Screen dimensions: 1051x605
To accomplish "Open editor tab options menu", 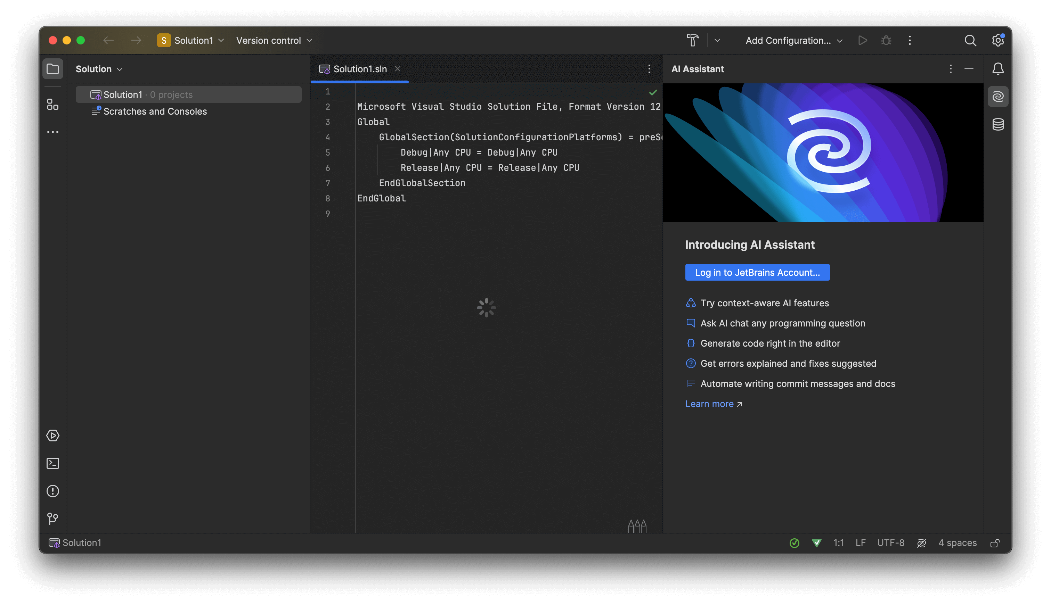I will [x=649, y=68].
